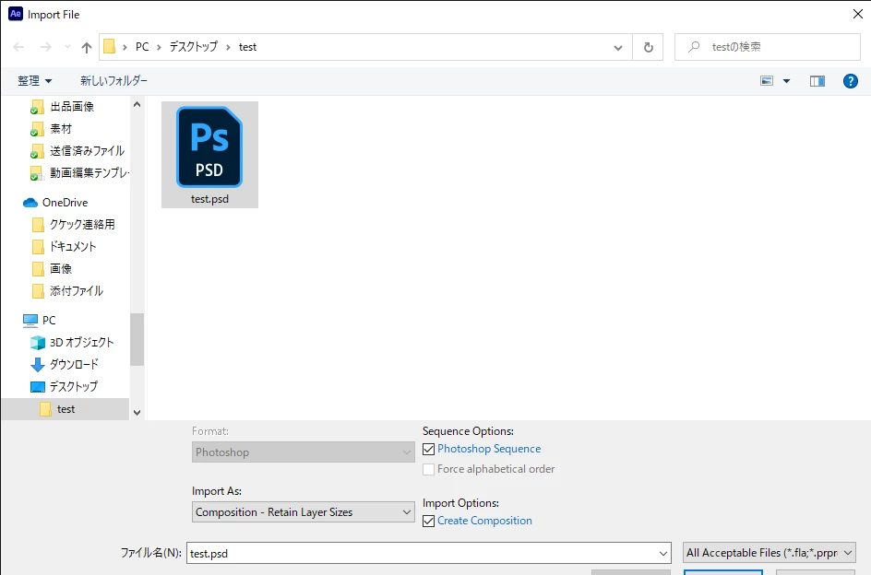Expand the address bar history dropdown

click(x=617, y=47)
